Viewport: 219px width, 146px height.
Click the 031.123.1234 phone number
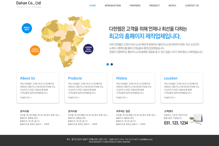(176, 123)
